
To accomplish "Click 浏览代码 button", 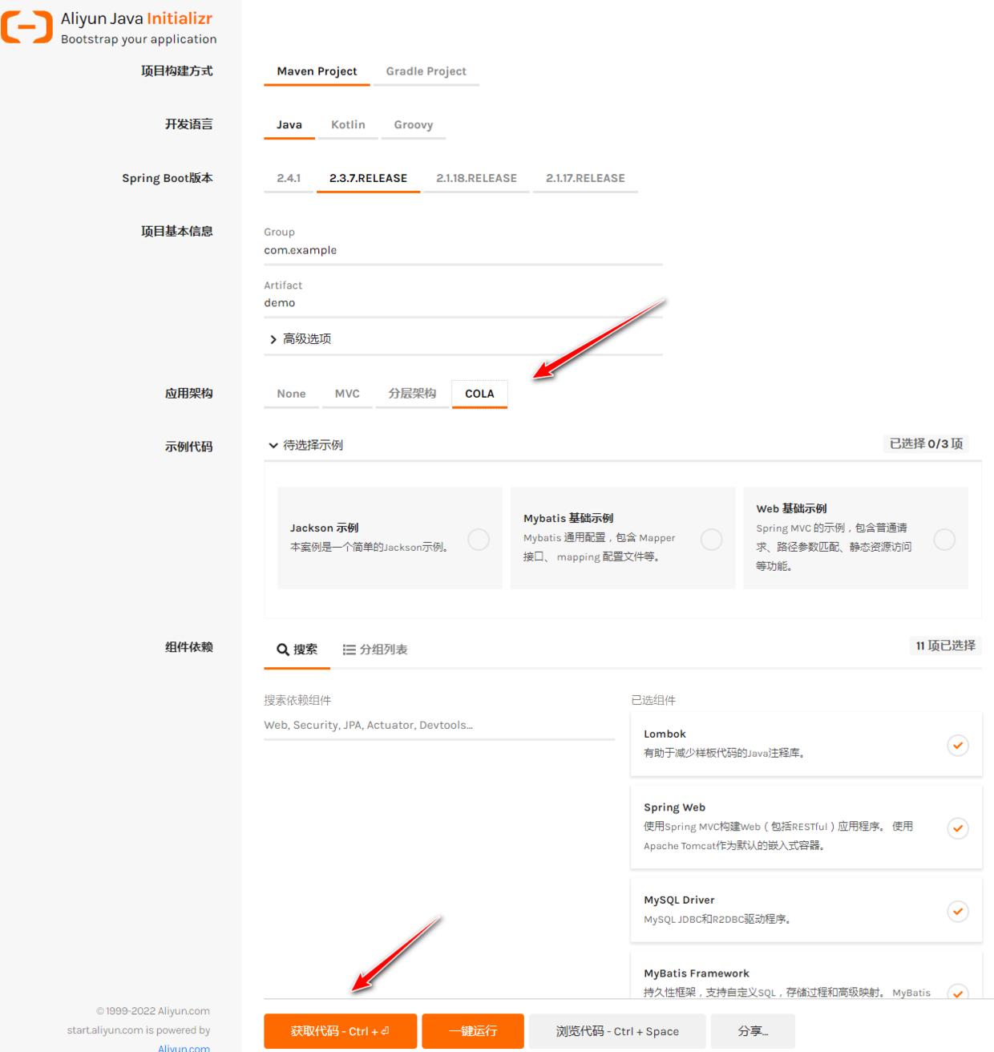I will point(617,1031).
